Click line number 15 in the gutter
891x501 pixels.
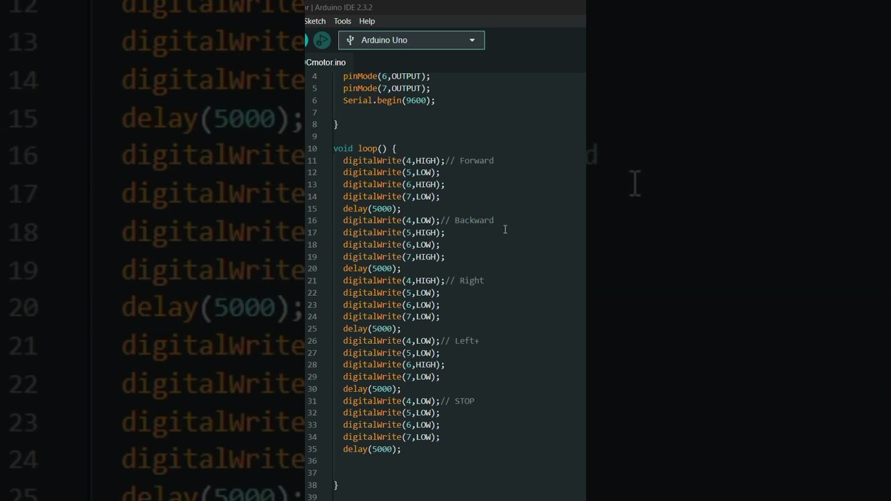pos(312,209)
